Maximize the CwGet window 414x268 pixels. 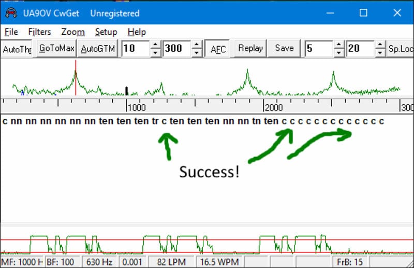pos(364,12)
